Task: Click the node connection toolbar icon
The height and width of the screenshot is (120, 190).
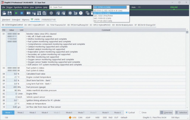Action: 39,13
